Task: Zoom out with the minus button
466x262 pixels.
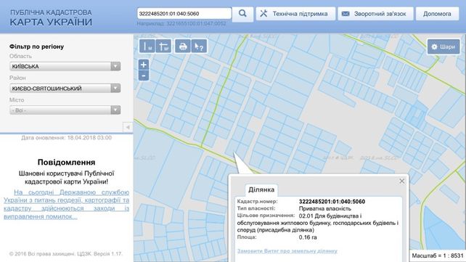Action: 144,75
